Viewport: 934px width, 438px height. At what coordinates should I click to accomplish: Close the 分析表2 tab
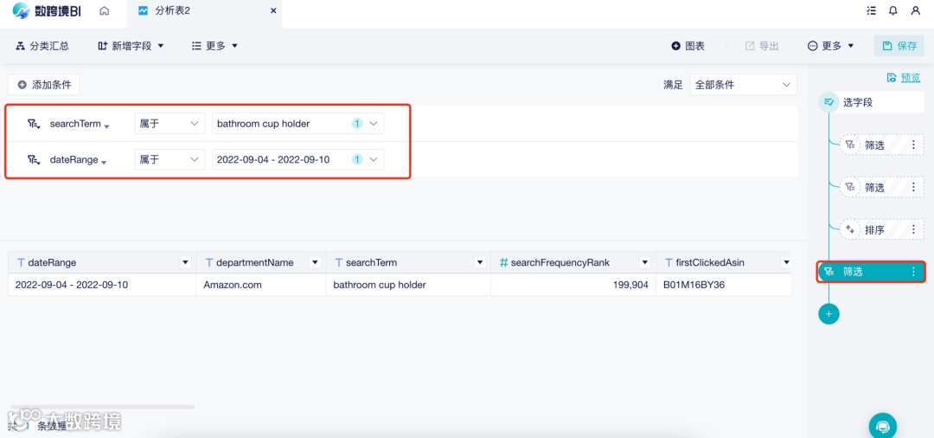click(273, 10)
